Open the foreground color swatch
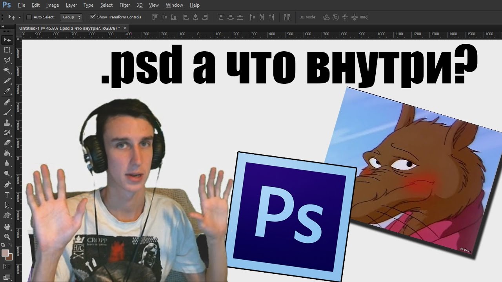502x282 pixels. (x=5, y=253)
